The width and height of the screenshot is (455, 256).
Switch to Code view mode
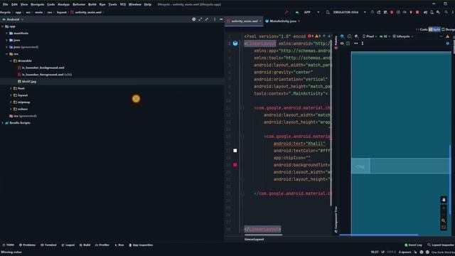(x=422, y=29)
